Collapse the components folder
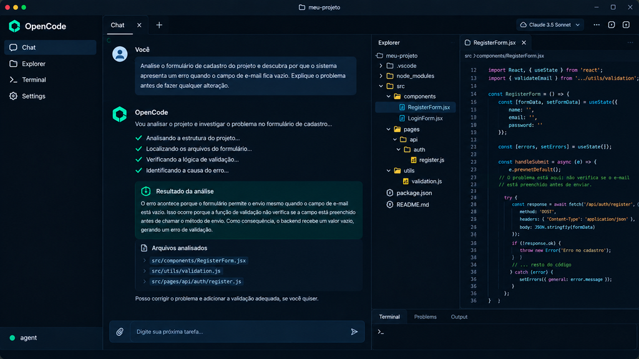This screenshot has height=359, width=639. point(388,97)
